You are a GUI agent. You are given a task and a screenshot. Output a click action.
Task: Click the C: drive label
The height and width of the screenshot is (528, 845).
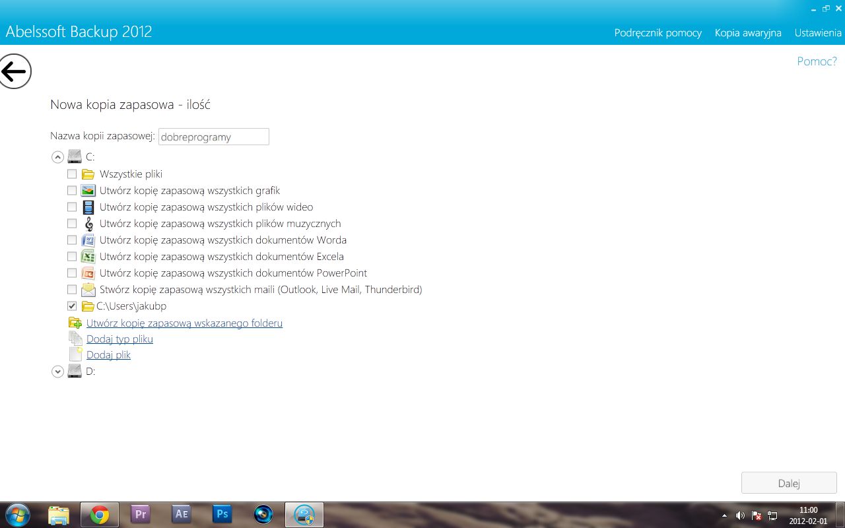[x=90, y=157]
